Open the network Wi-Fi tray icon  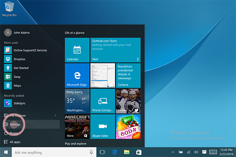coord(188,152)
